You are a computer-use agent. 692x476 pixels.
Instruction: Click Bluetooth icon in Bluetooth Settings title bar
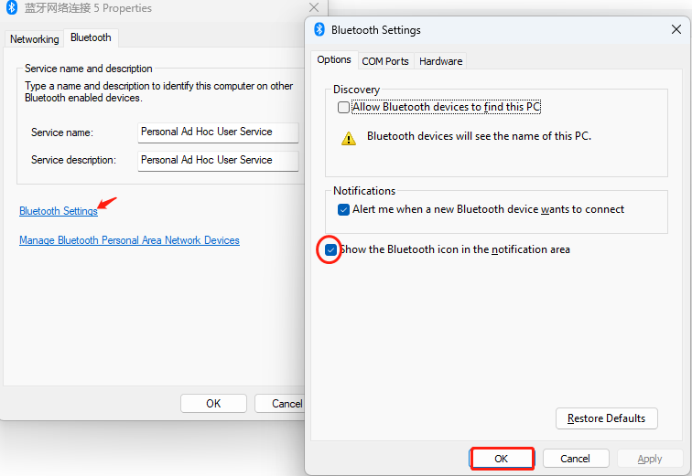(319, 29)
